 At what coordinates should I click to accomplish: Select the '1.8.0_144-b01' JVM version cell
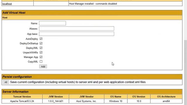[56, 101]
